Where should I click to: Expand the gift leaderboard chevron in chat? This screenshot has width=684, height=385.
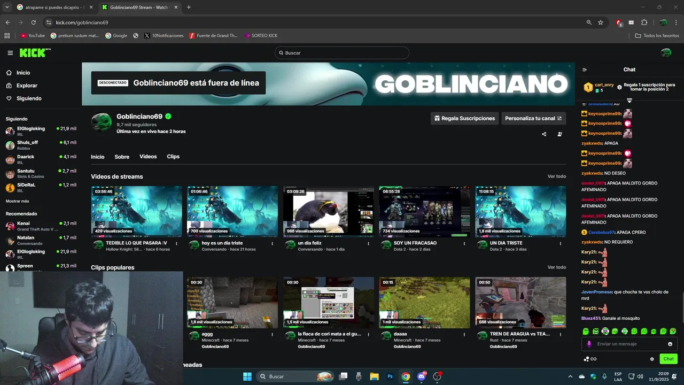tap(629, 100)
